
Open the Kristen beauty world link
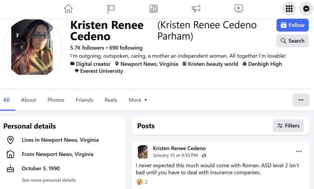click(213, 64)
